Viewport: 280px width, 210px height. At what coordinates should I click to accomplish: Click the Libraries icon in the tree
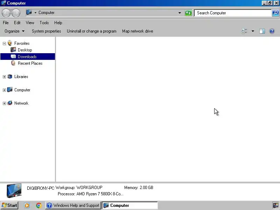(10, 76)
